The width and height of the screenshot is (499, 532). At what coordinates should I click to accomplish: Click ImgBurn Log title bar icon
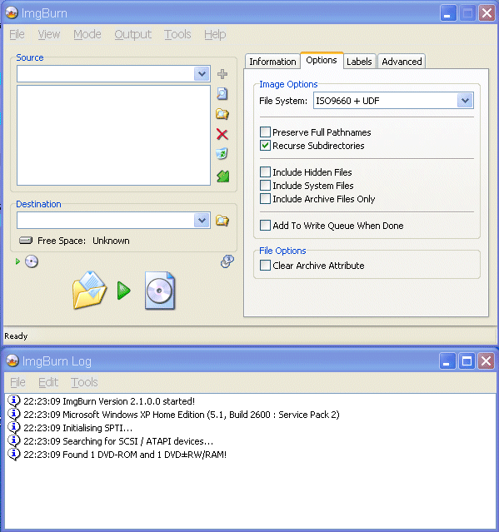(12, 361)
